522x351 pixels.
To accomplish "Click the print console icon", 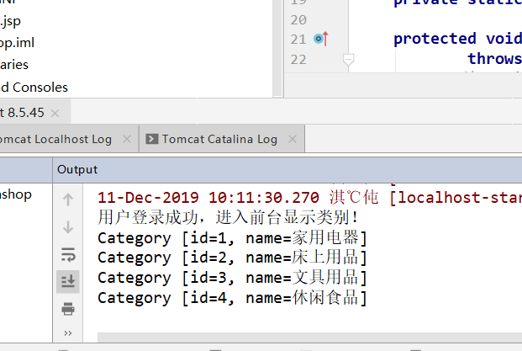I will click(68, 309).
